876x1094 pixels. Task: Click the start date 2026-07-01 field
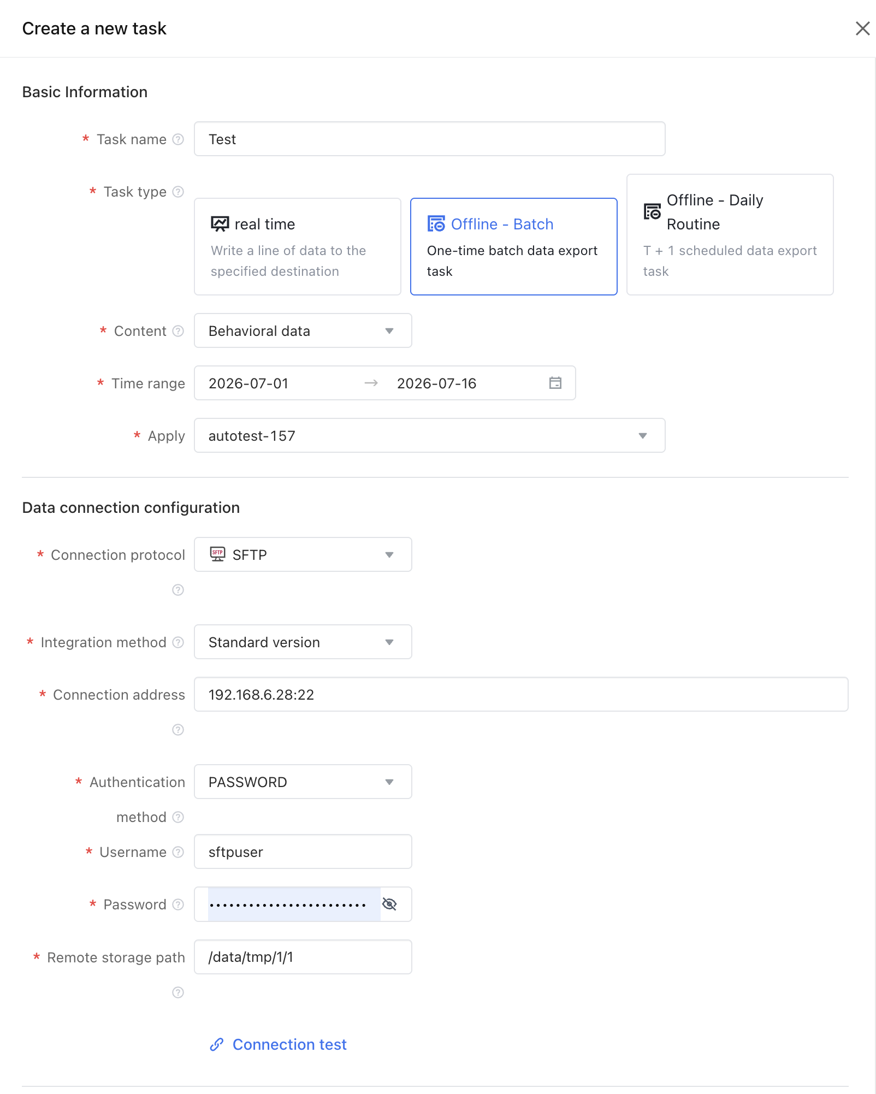278,383
